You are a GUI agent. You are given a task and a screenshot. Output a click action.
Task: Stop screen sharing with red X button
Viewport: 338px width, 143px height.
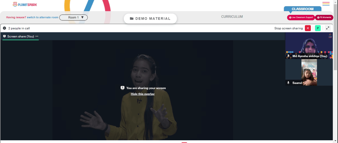pos(308,28)
